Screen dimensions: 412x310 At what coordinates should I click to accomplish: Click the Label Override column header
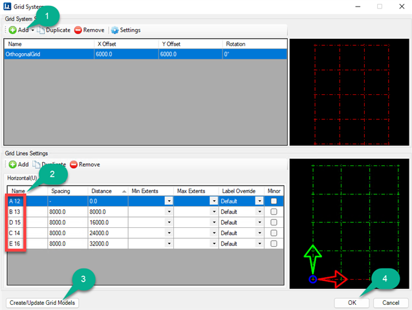[x=241, y=191]
